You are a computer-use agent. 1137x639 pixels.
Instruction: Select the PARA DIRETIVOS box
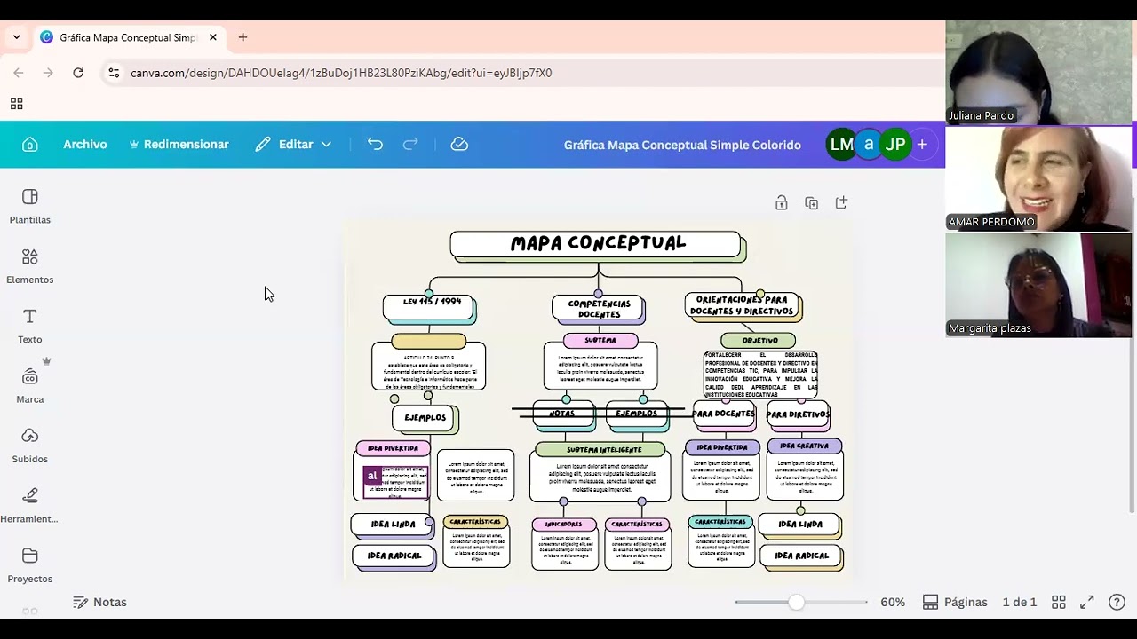pos(798,414)
